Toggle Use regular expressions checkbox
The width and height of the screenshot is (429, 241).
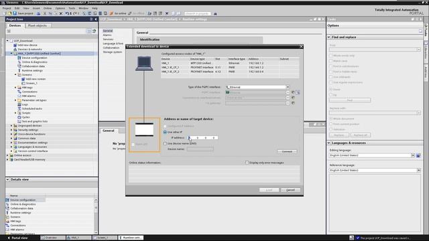click(330, 82)
